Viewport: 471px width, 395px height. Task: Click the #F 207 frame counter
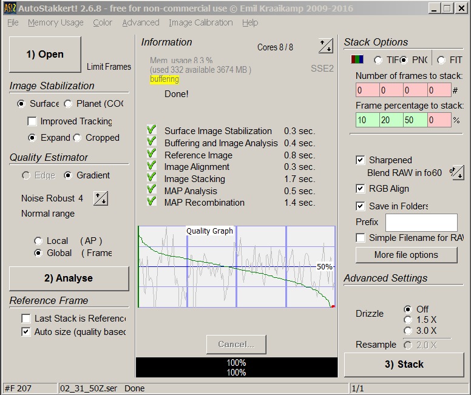(x=18, y=388)
